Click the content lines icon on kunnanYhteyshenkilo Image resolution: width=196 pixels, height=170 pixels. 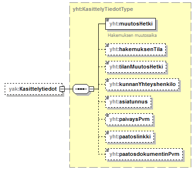(x=108, y=80)
